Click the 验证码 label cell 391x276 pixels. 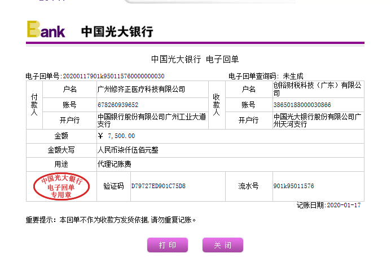pyautogui.click(x=114, y=186)
